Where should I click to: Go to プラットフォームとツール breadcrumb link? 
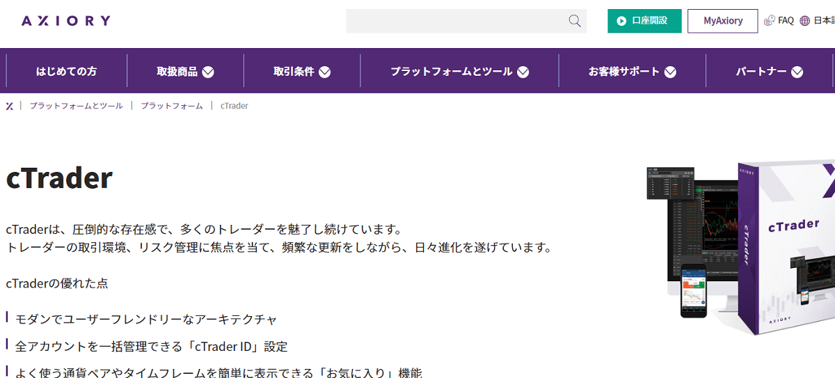[77, 106]
